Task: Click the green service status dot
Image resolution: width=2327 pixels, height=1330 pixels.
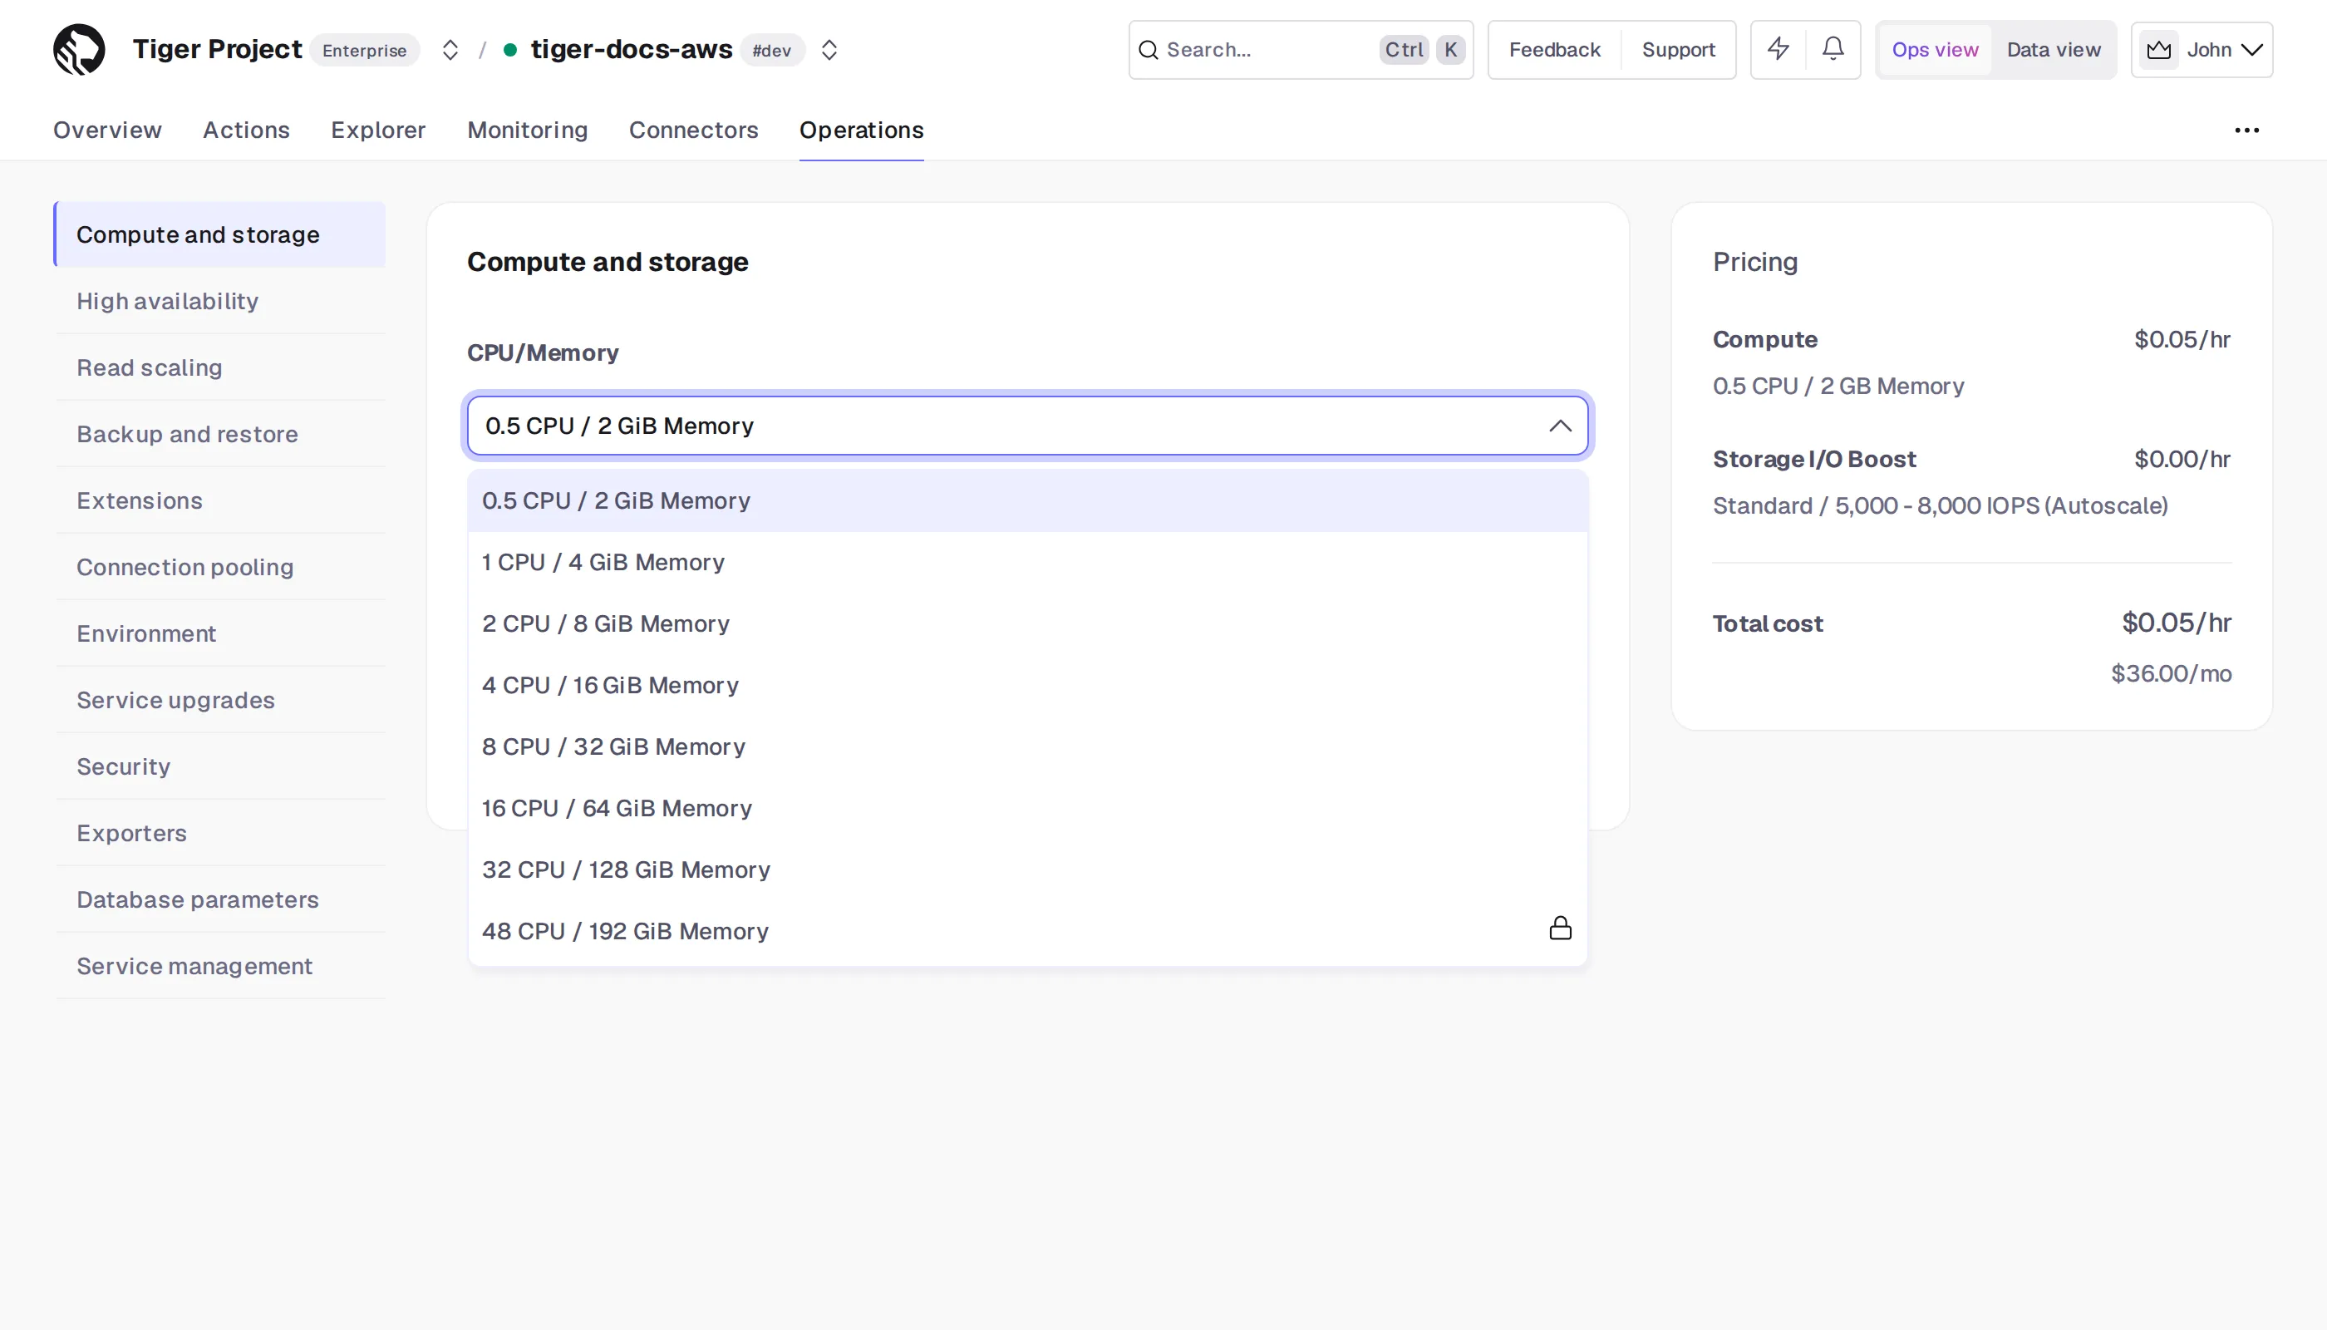Action: point(510,50)
